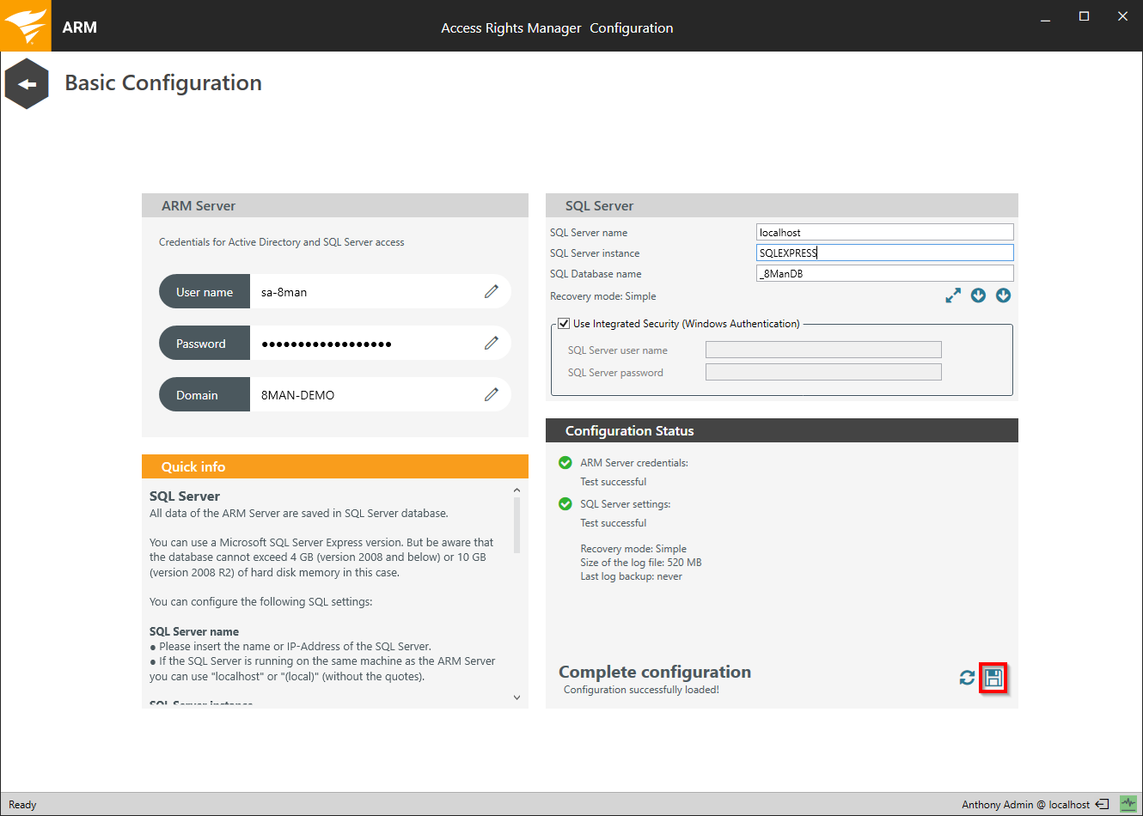
Task: Click the SQL Server name field
Action: 884,233
